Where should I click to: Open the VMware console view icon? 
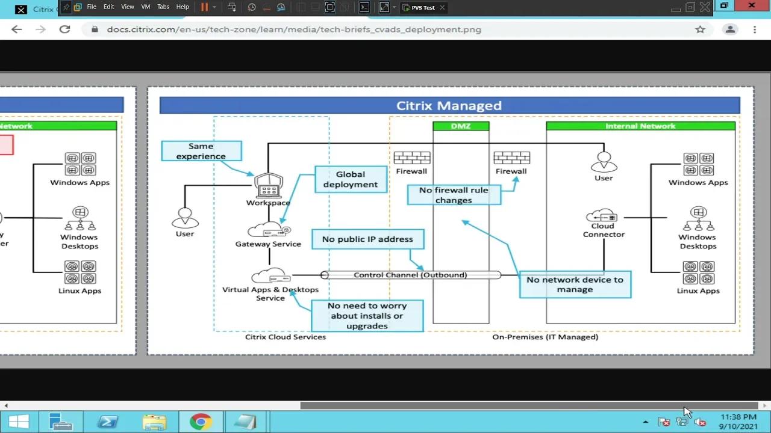[x=364, y=7]
